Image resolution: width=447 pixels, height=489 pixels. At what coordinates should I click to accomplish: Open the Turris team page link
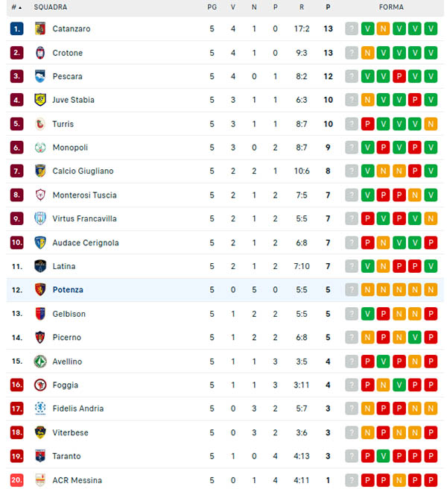(x=63, y=124)
